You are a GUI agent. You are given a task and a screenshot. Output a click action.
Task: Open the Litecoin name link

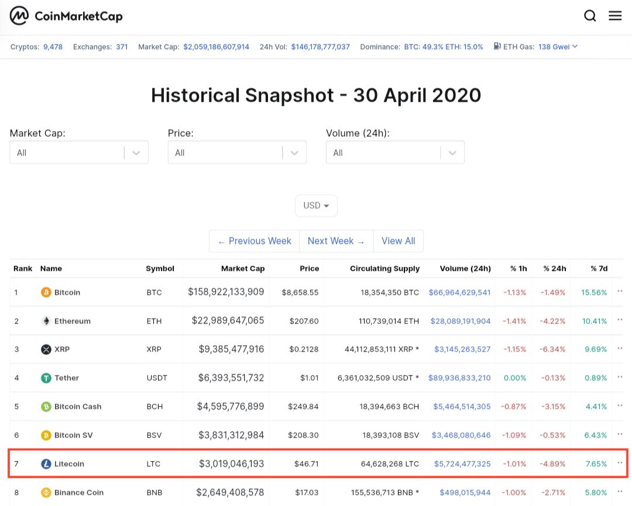(x=69, y=464)
